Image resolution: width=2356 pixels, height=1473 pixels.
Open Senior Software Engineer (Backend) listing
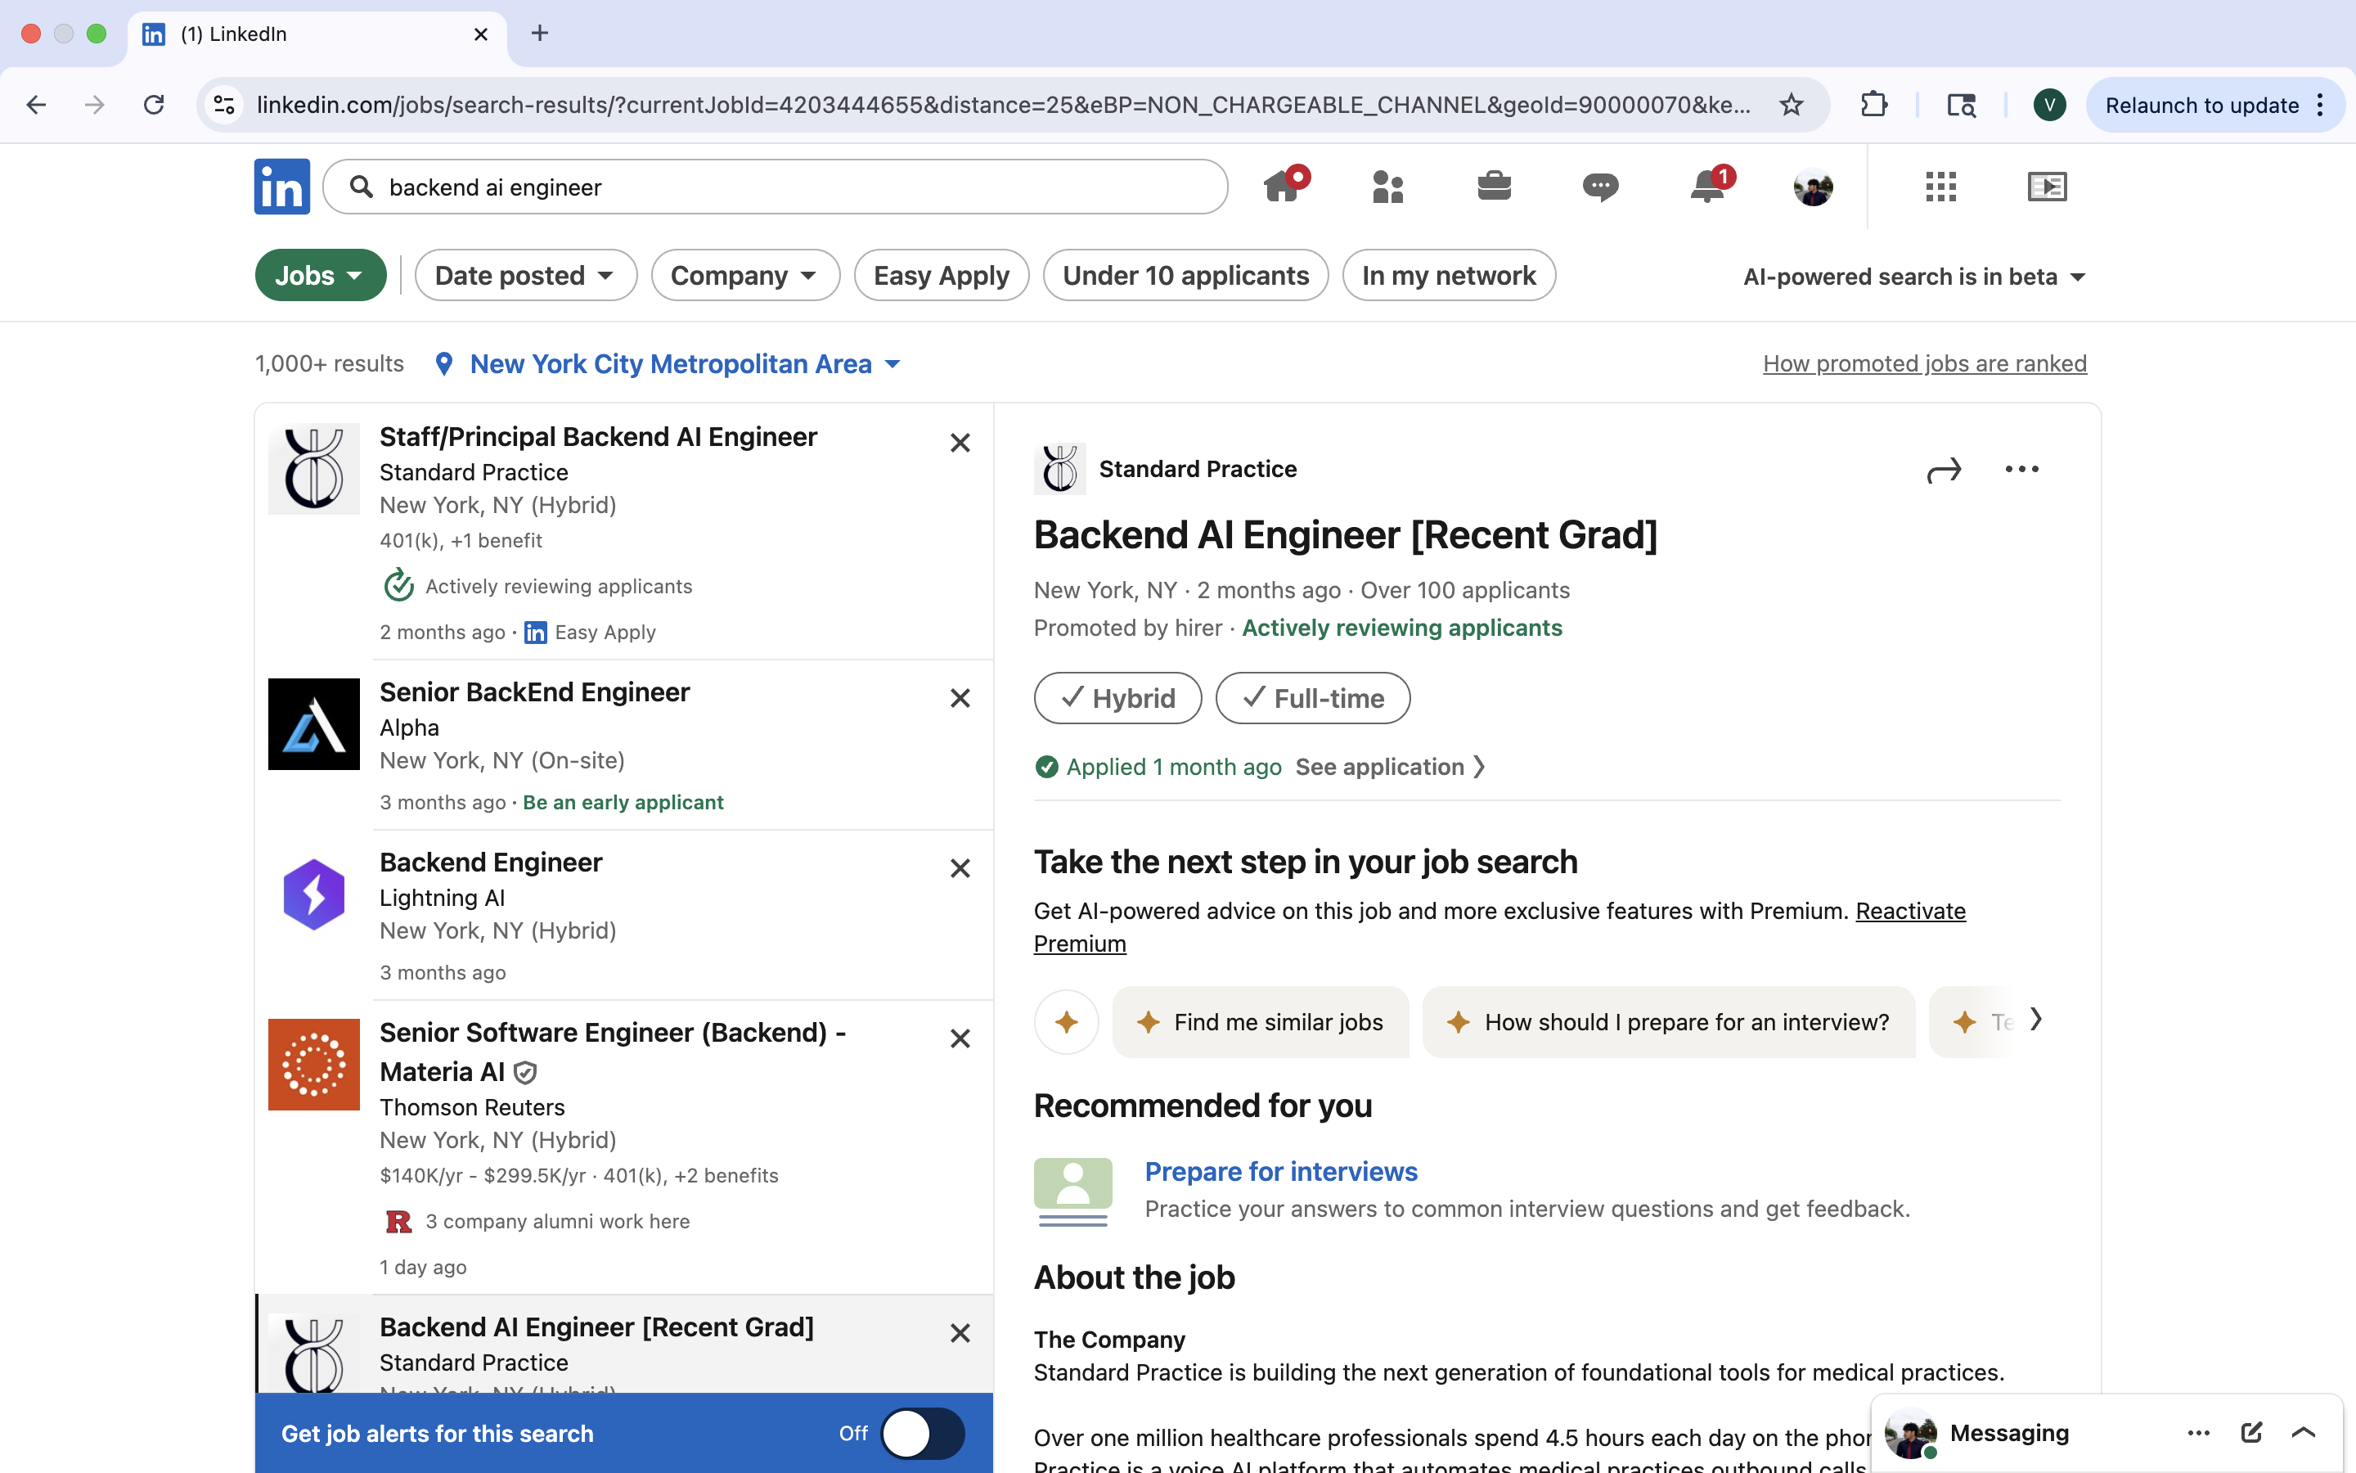[613, 1052]
